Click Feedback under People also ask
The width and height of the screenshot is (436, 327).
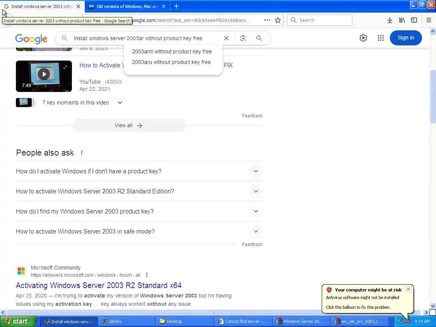[252, 244]
